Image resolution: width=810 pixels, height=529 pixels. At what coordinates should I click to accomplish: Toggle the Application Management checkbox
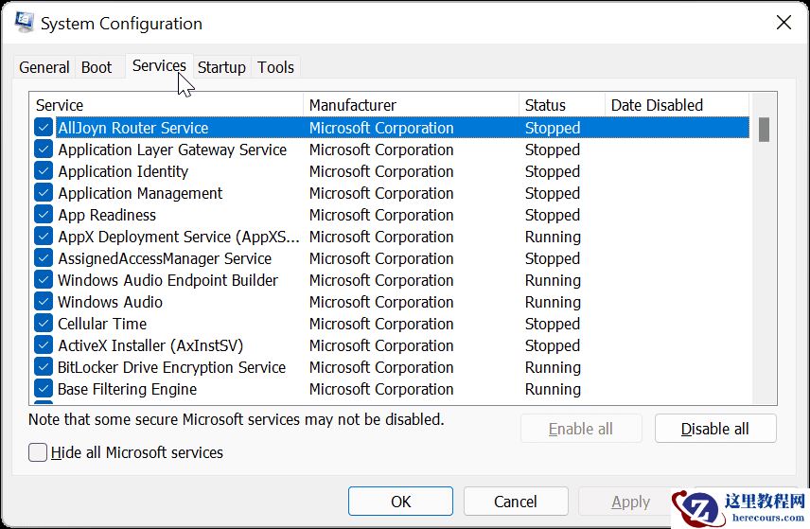click(44, 193)
